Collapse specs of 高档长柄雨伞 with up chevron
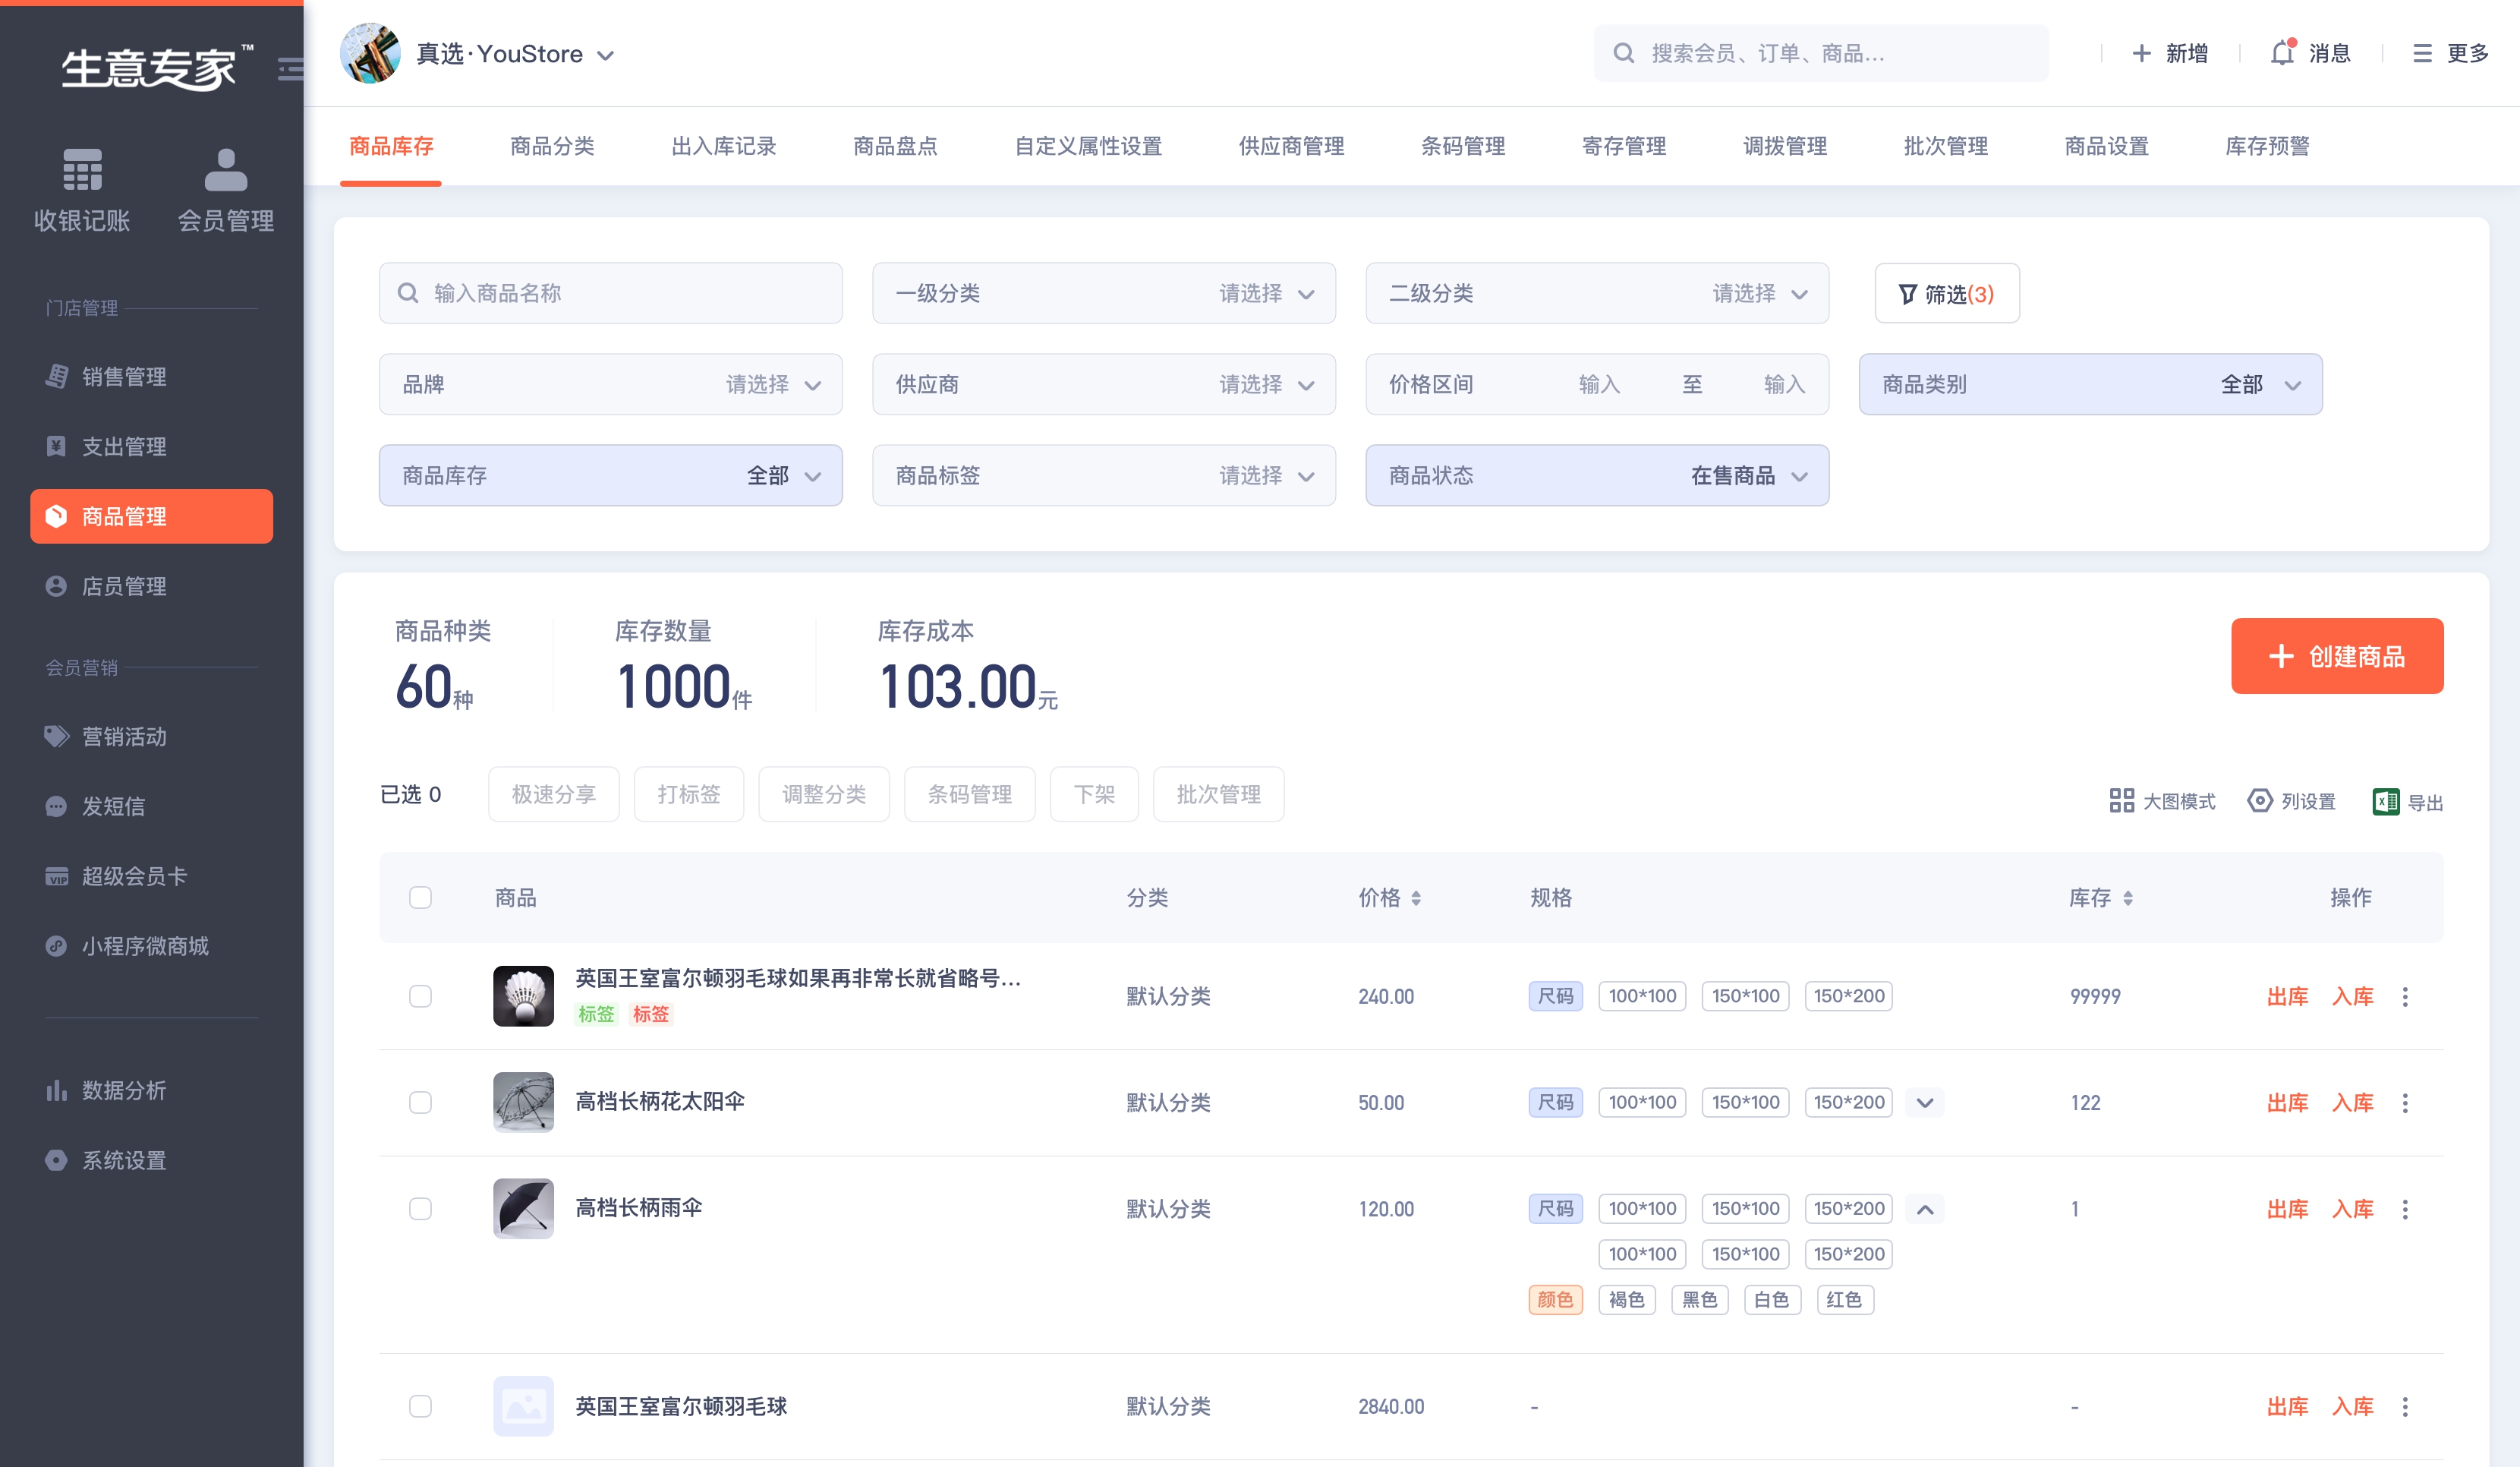 pyautogui.click(x=1925, y=1209)
